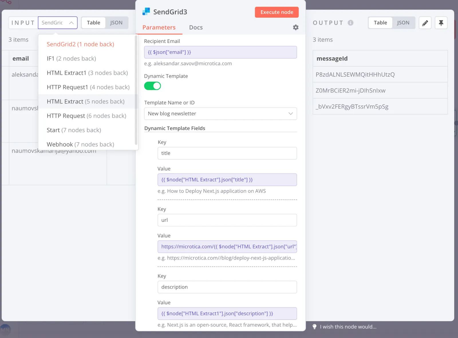This screenshot has width=458, height=338.
Task: Show input as JSON view
Action: pyautogui.click(x=116, y=23)
